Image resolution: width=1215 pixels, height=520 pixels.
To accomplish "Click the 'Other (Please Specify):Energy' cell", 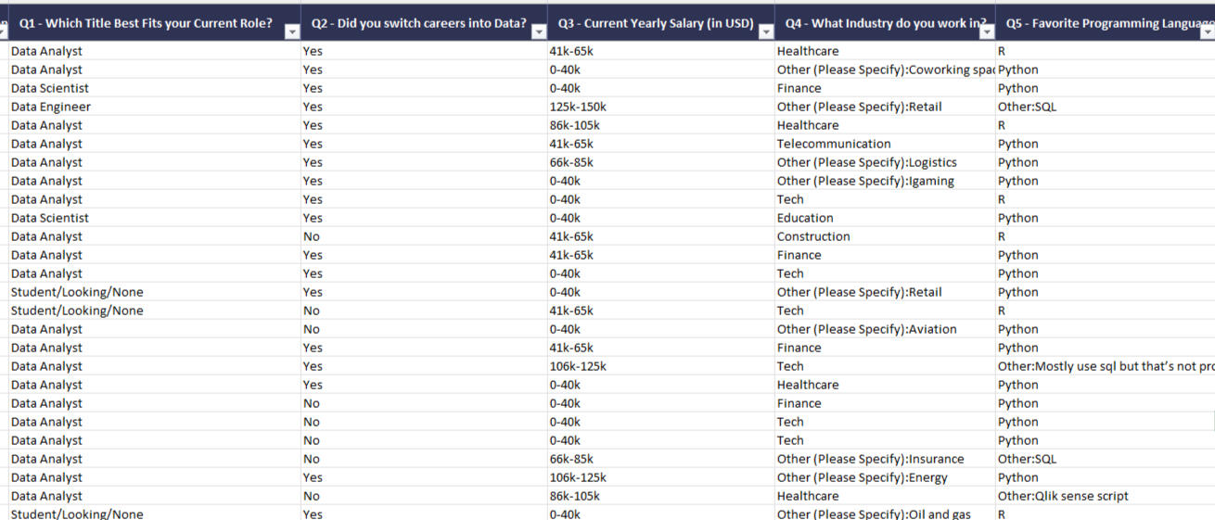I will [x=862, y=477].
